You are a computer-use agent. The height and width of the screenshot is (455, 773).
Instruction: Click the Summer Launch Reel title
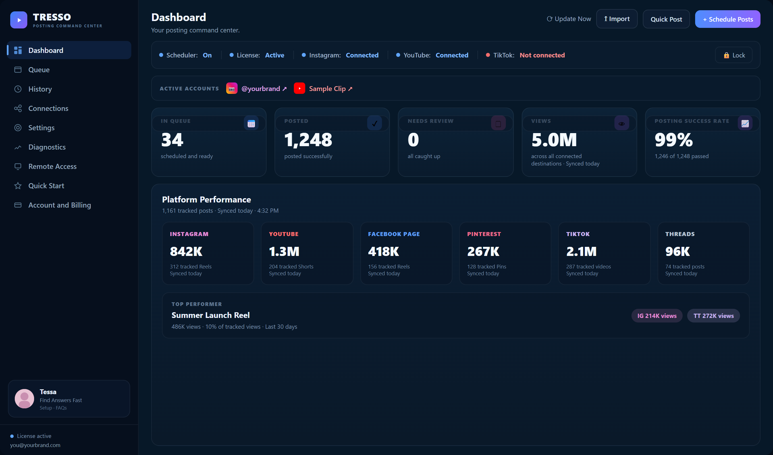210,315
